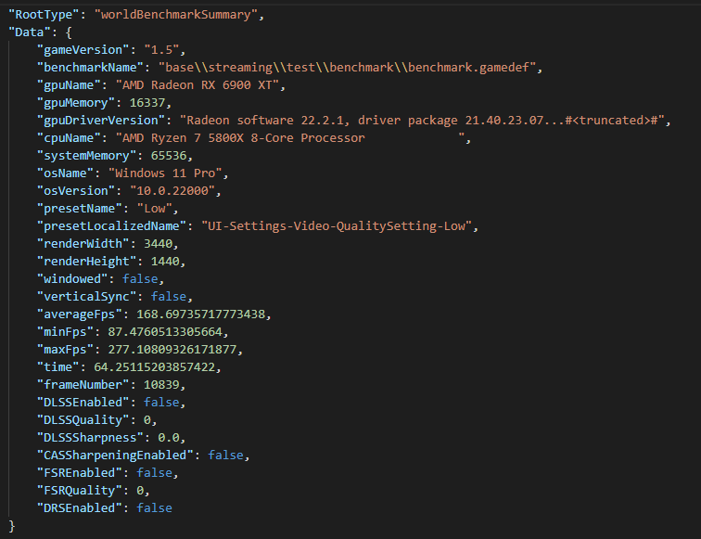Click the "renderHeight" key

87,262
